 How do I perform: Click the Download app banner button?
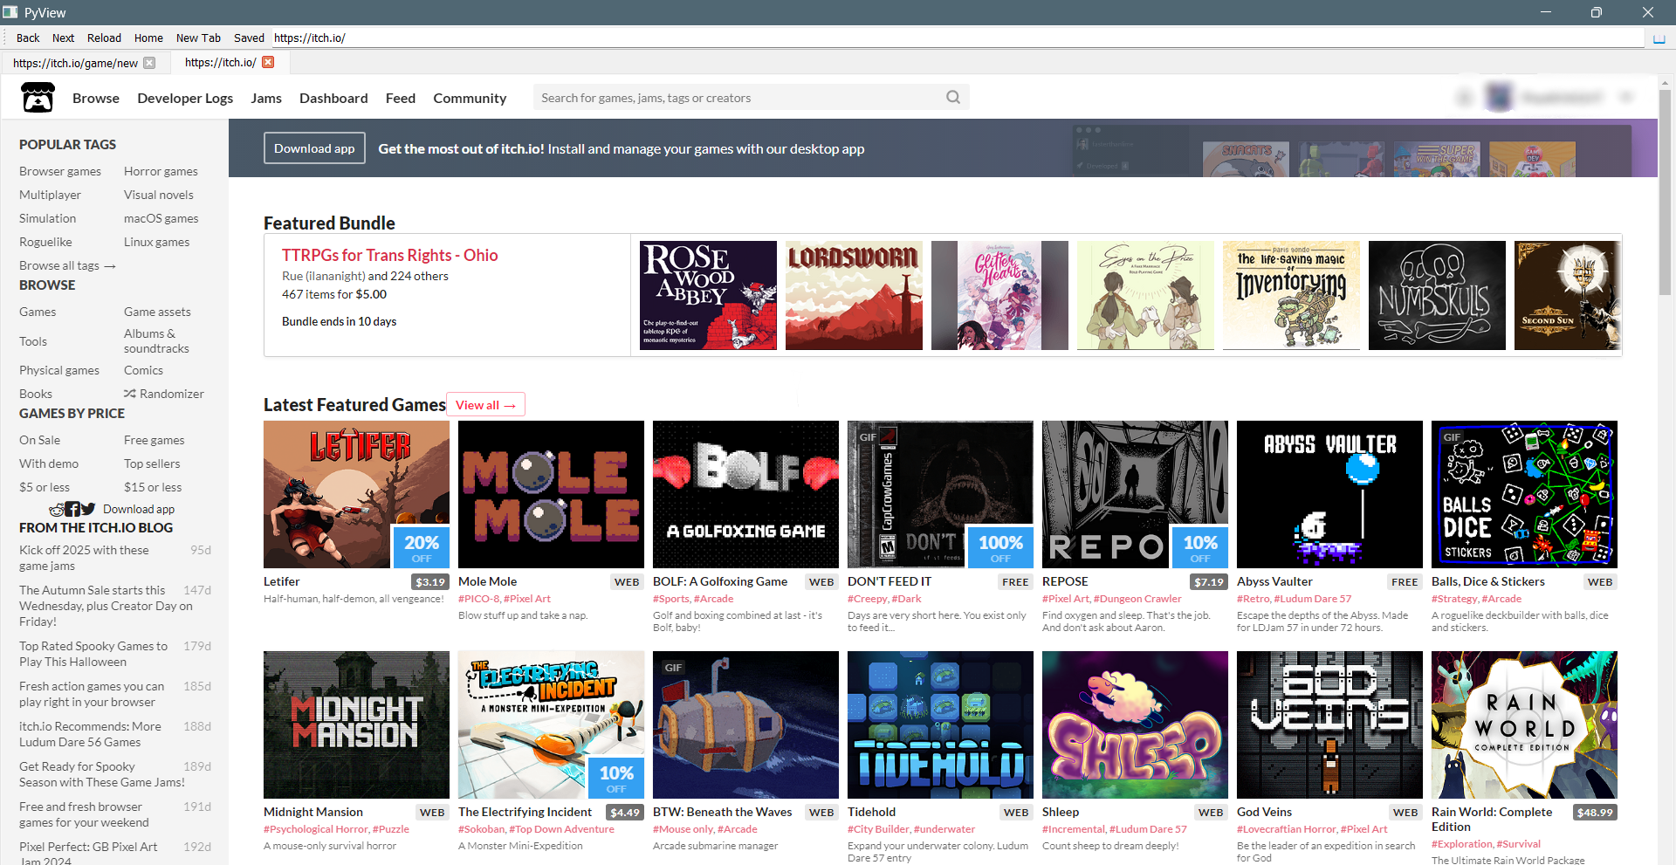click(314, 148)
